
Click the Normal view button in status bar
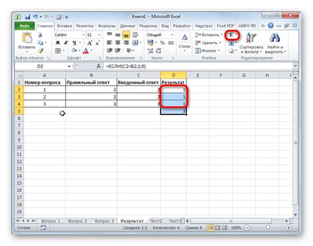[x=211, y=228]
